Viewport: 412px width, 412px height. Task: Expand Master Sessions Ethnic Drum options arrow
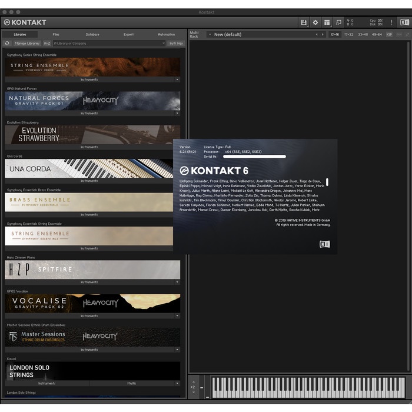[177, 350]
